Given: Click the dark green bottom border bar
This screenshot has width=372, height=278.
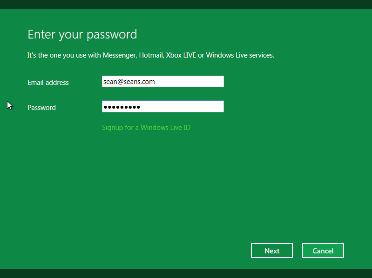Looking at the screenshot, I should [x=186, y=273].
